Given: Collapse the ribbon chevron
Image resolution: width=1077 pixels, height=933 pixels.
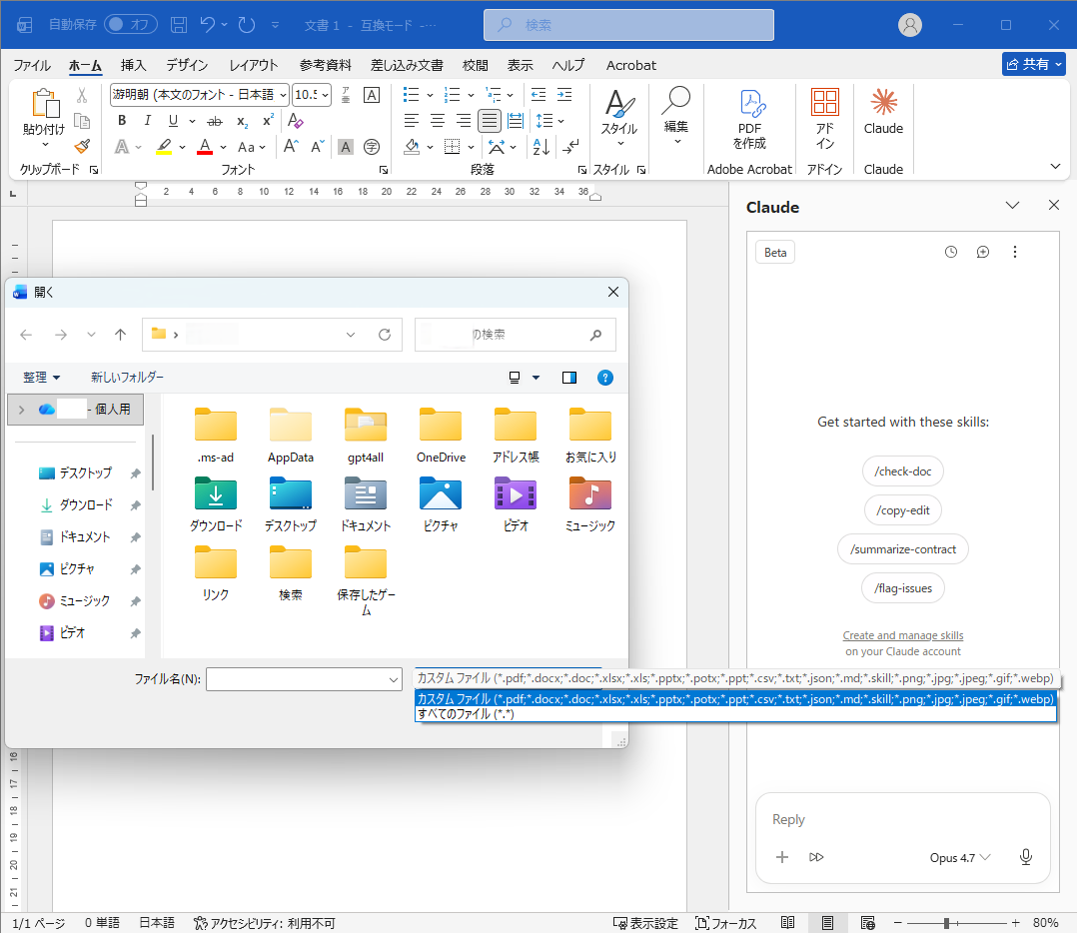Looking at the screenshot, I should pos(1055,166).
